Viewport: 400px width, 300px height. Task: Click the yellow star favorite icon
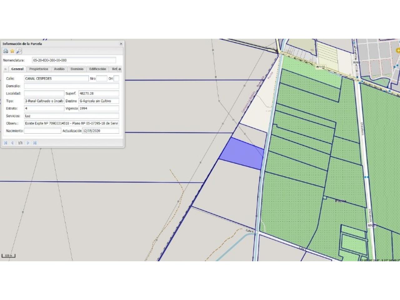click(12, 51)
